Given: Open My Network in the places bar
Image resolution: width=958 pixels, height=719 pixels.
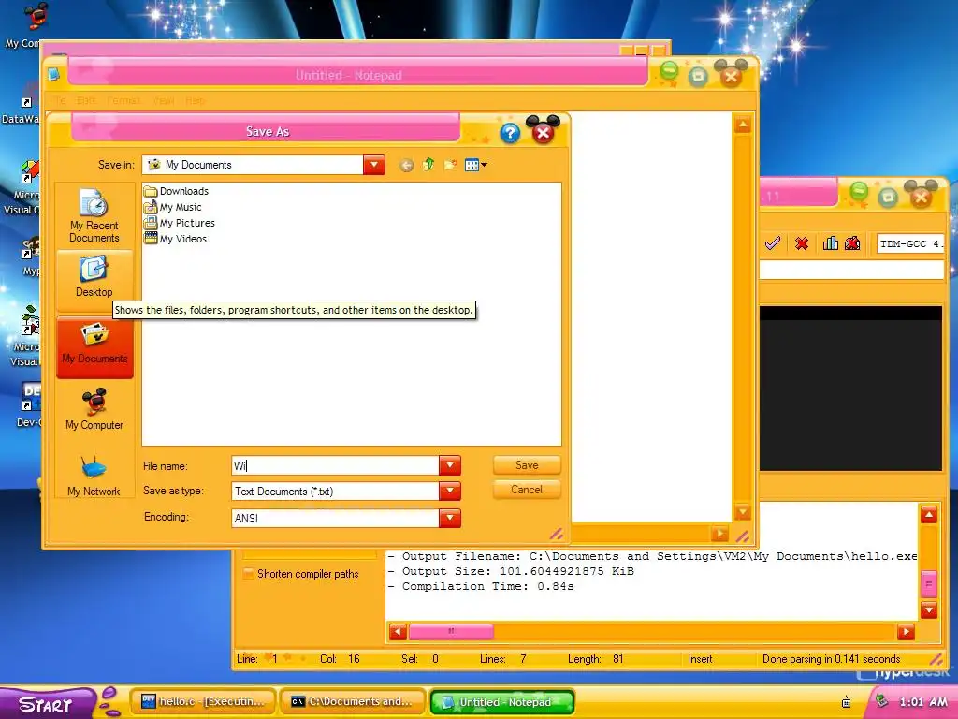Looking at the screenshot, I should coord(94,477).
